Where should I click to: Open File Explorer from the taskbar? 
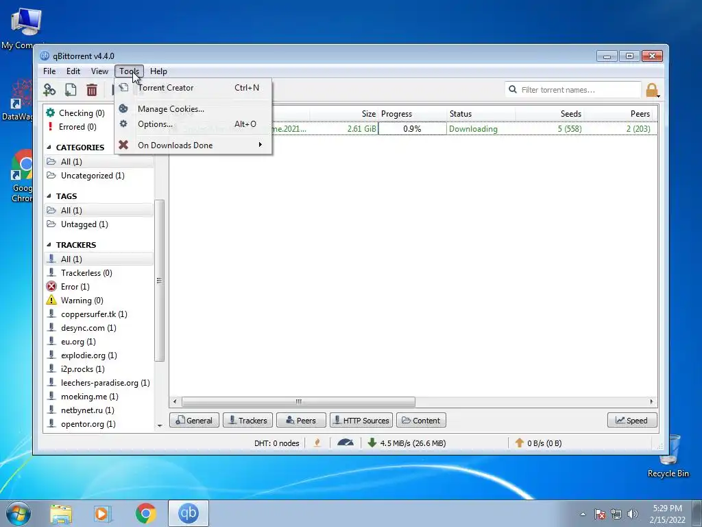click(61, 514)
